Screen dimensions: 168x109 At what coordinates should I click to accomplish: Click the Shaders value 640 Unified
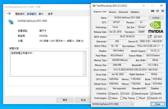click(118, 51)
